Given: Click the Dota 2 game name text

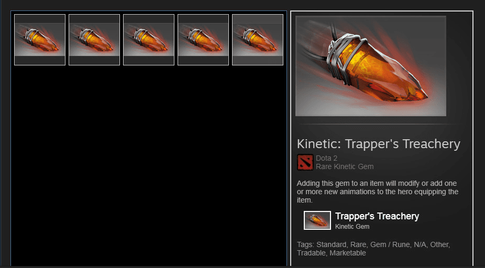Looking at the screenshot, I should 326,158.
